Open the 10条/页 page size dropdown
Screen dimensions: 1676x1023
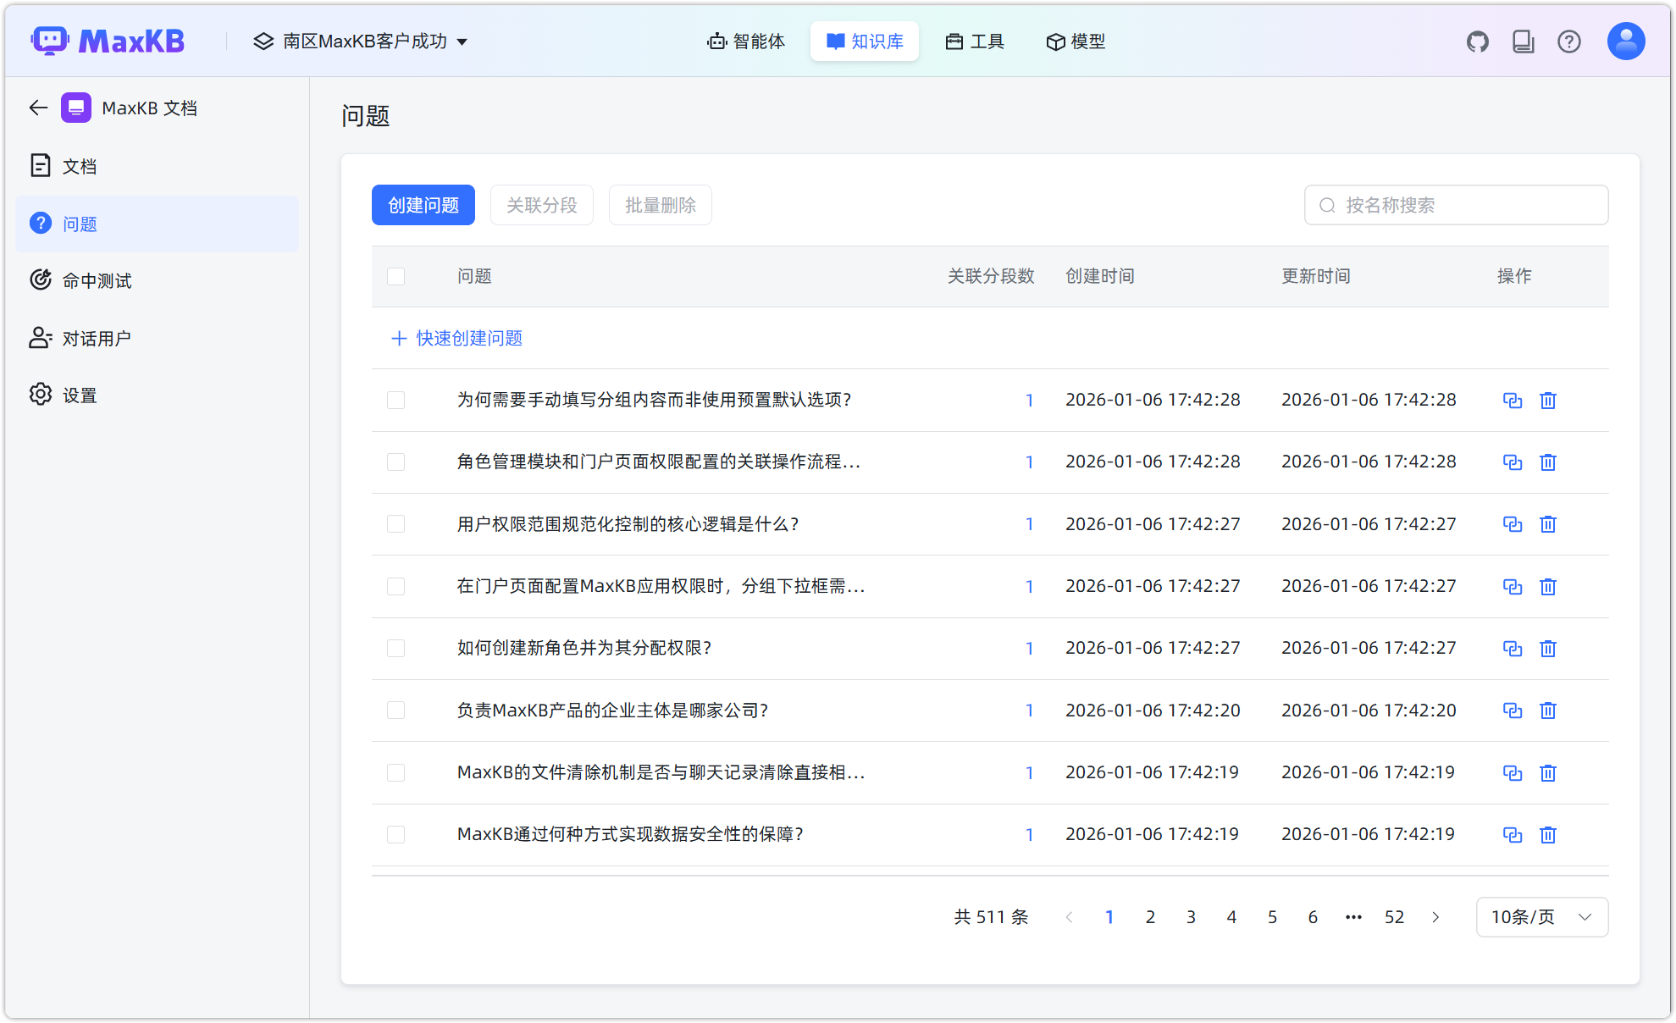[x=1540, y=916]
